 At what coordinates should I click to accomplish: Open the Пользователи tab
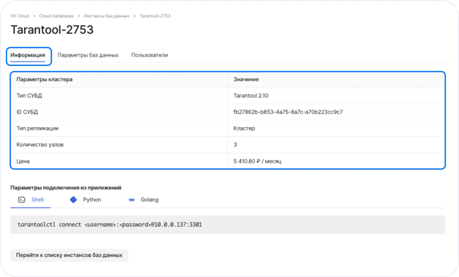pyautogui.click(x=149, y=55)
